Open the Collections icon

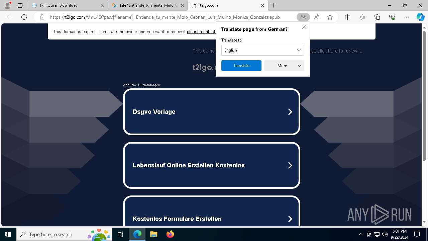[377, 17]
